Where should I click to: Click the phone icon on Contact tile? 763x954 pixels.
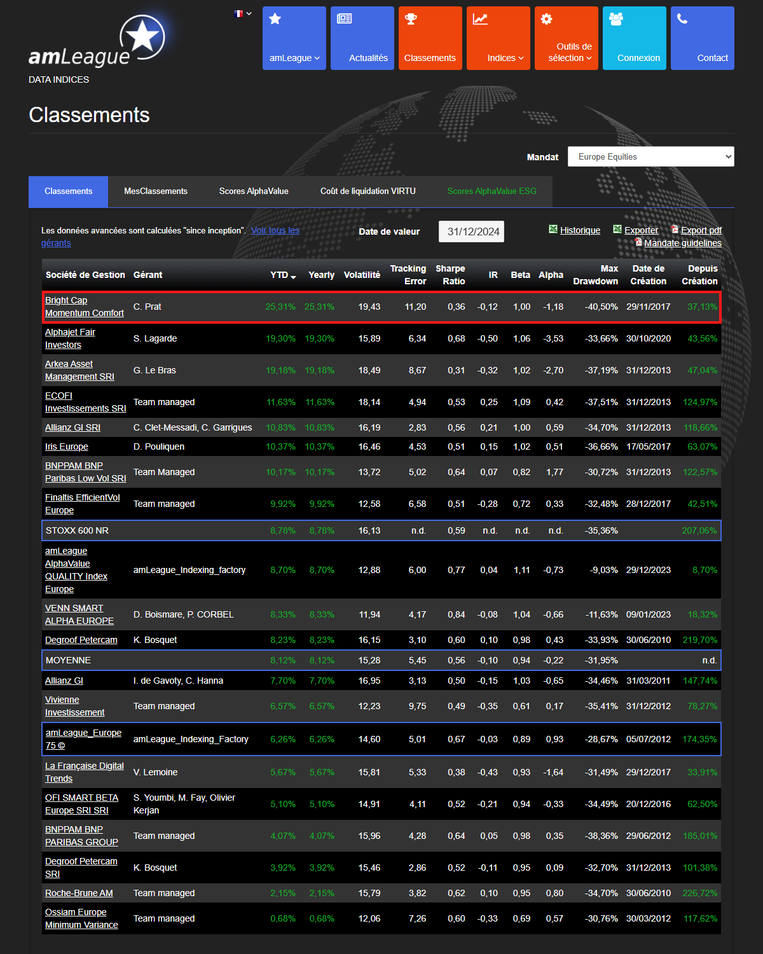pos(682,19)
